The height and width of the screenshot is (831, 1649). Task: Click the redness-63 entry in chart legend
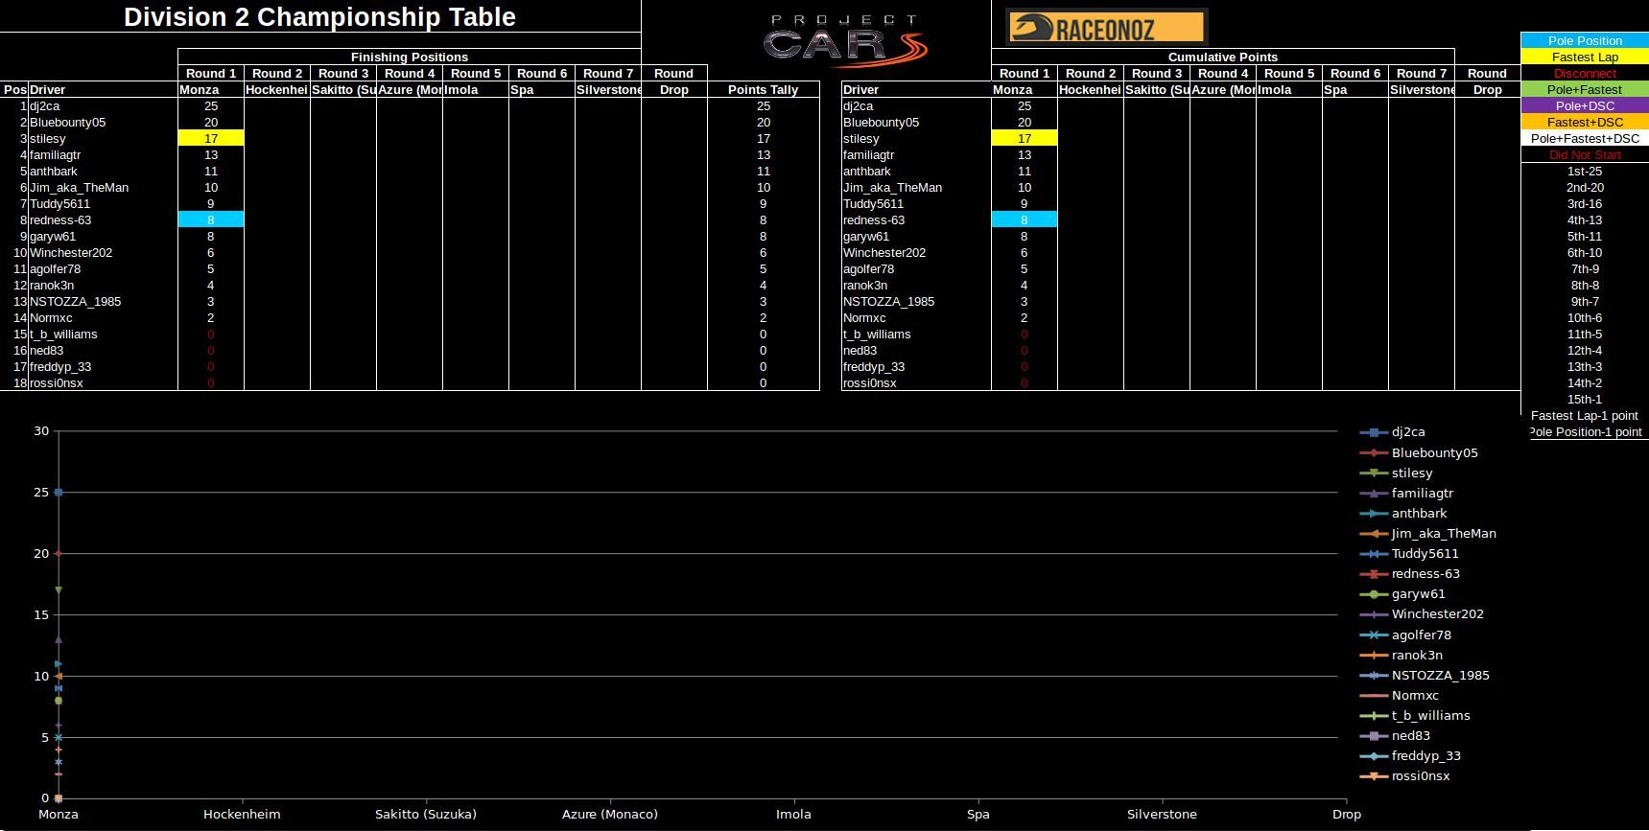pyautogui.click(x=1410, y=573)
